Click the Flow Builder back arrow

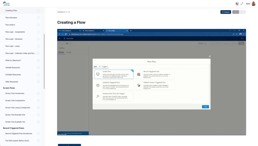59,39
